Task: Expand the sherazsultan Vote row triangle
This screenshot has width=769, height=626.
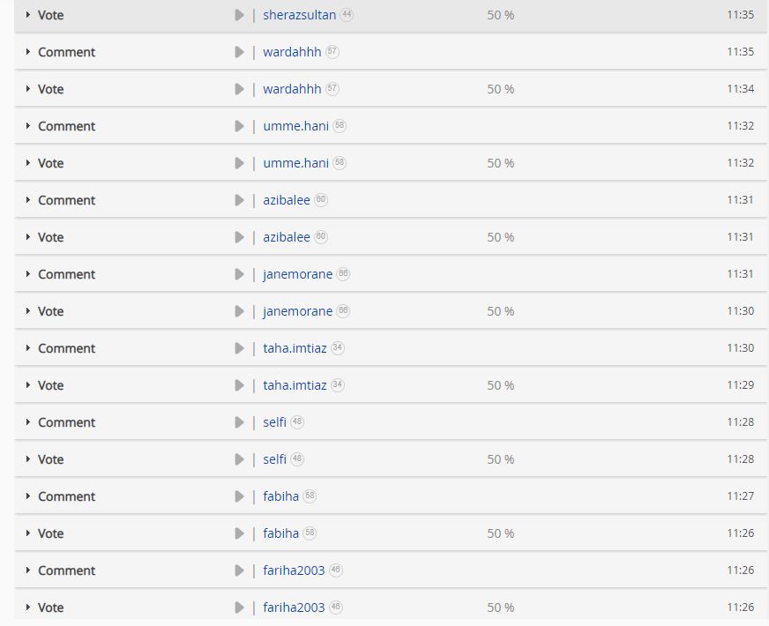Action: [x=28, y=15]
